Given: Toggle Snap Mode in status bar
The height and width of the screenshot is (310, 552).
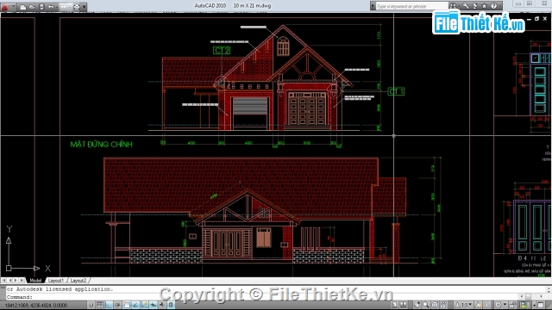Looking at the screenshot, I should [x=91, y=305].
